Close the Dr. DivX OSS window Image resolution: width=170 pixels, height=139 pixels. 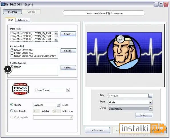[166, 5]
